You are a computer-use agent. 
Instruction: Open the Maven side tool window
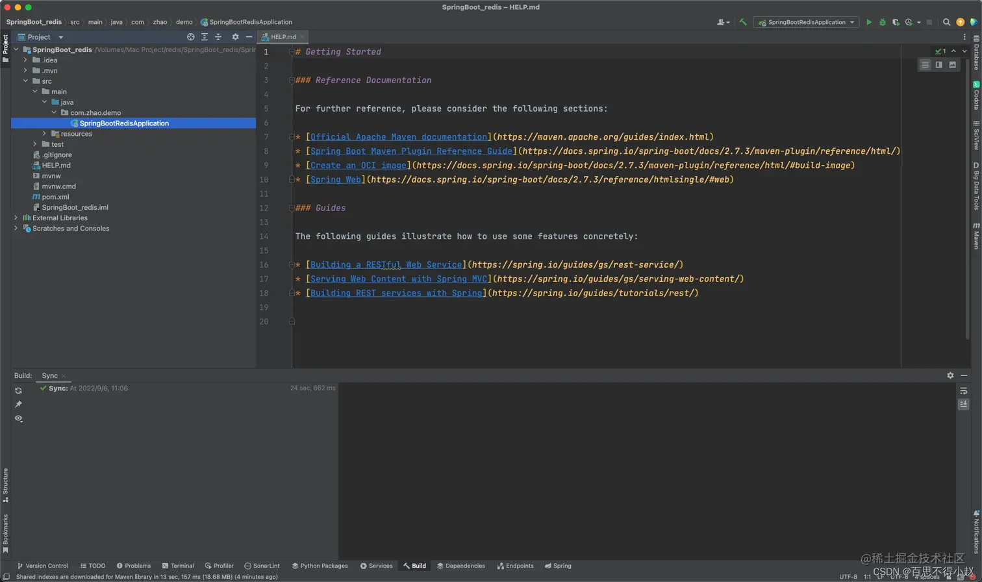976,236
